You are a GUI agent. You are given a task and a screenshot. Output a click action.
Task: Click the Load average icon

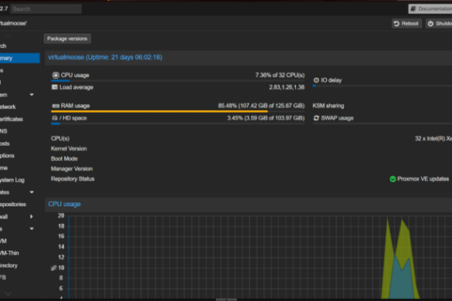tap(55, 87)
